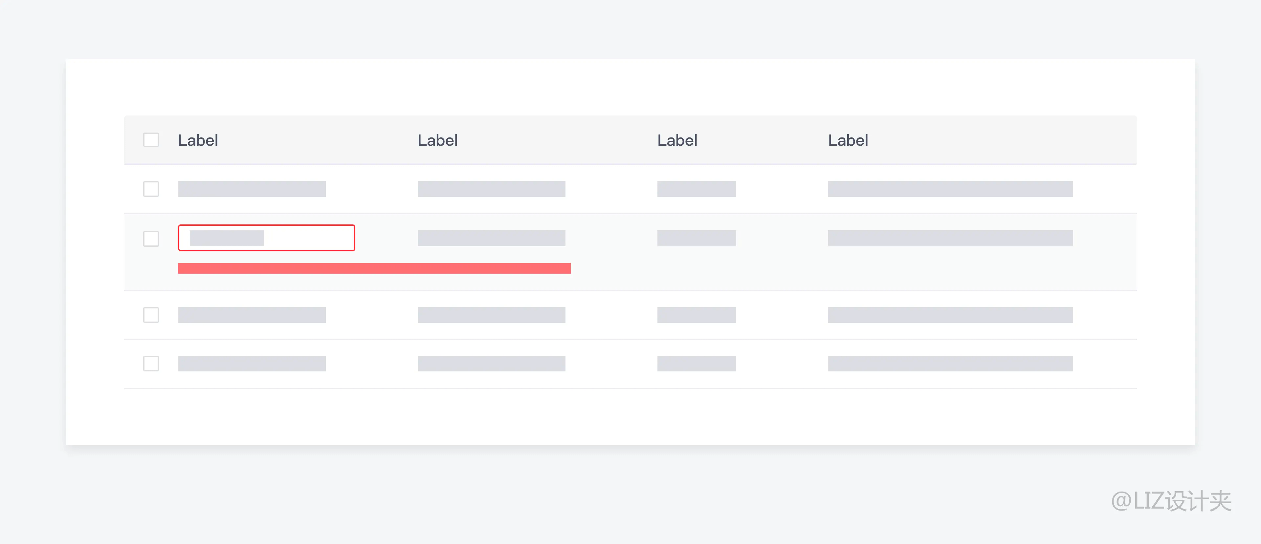This screenshot has height=544, width=1261.
Task: Click first row's last column cell
Action: point(950,189)
